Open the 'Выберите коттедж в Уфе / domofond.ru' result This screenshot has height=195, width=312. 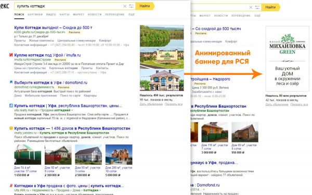(x=51, y=83)
